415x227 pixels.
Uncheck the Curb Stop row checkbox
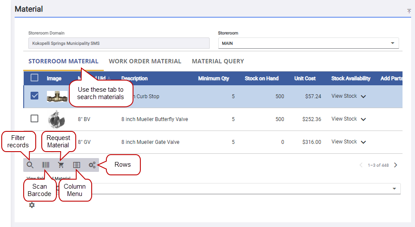click(34, 96)
